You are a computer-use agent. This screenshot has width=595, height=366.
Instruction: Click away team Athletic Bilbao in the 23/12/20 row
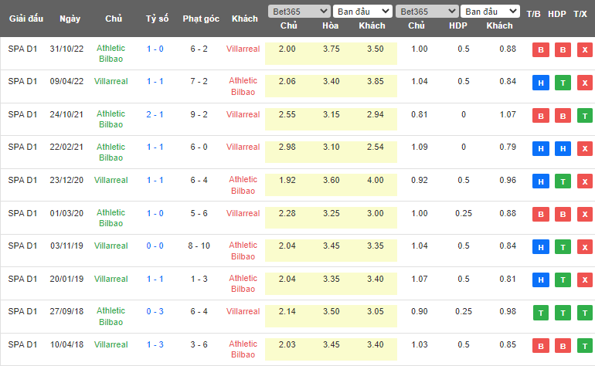(x=243, y=185)
